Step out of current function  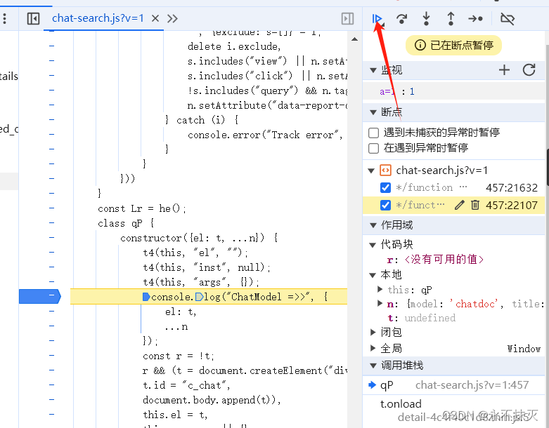tap(451, 18)
